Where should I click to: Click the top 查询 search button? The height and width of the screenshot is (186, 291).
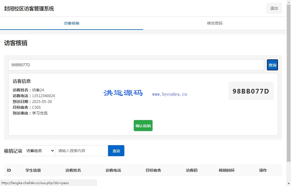[272, 65]
